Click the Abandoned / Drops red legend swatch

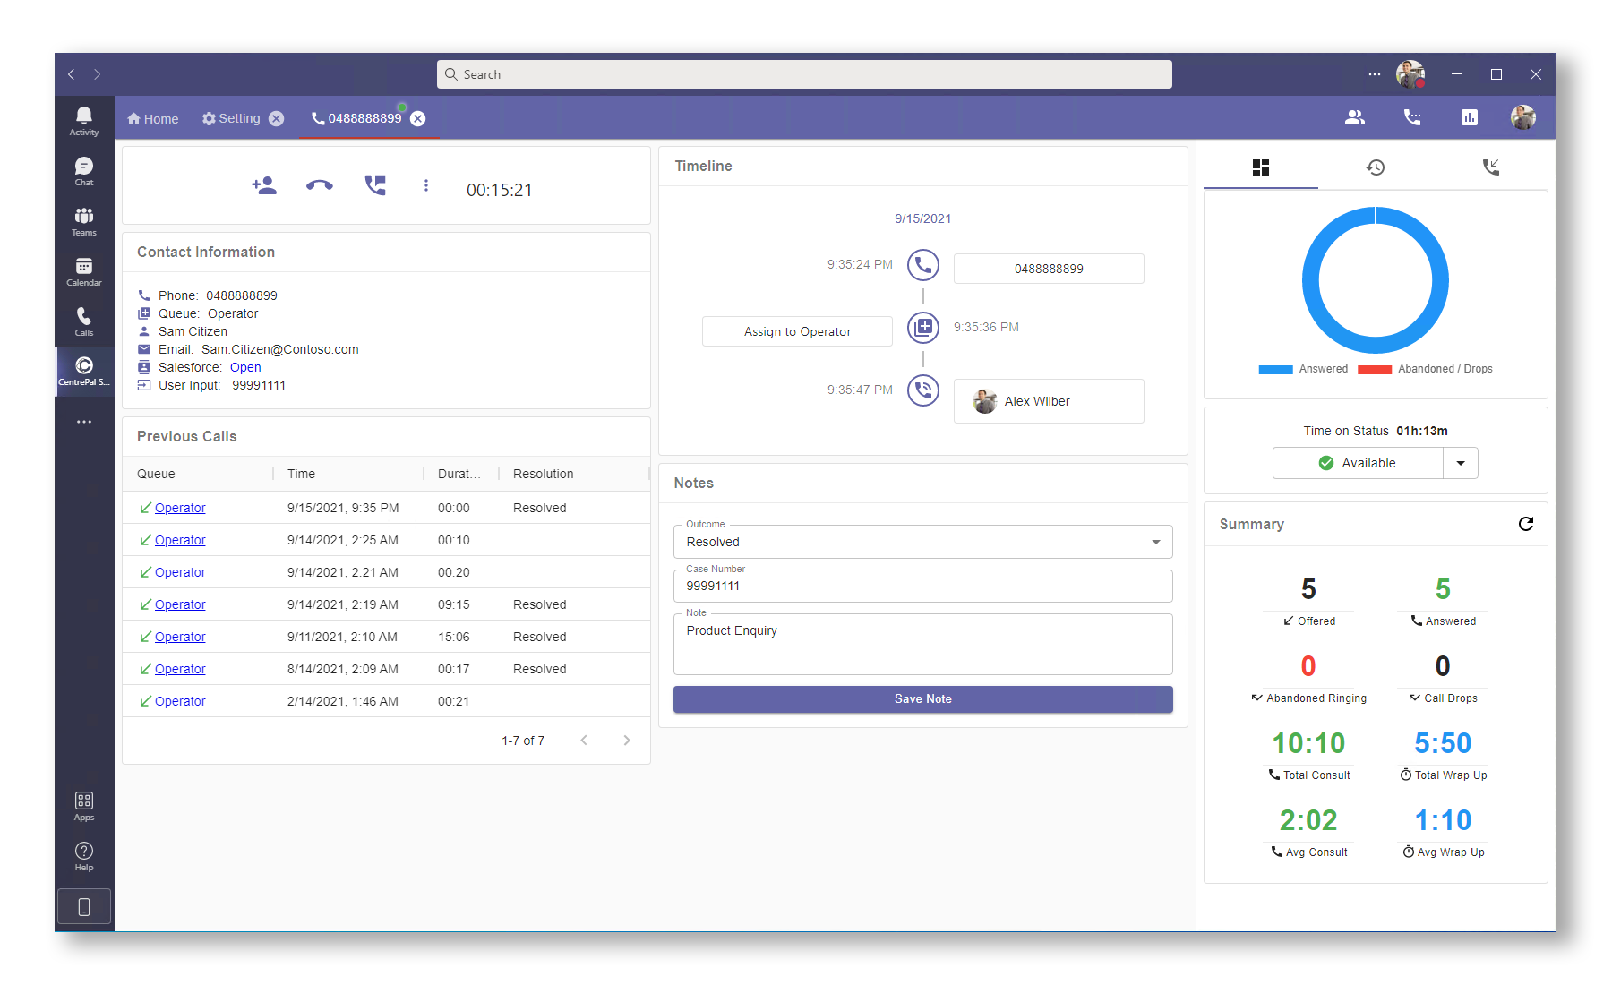click(x=1375, y=369)
